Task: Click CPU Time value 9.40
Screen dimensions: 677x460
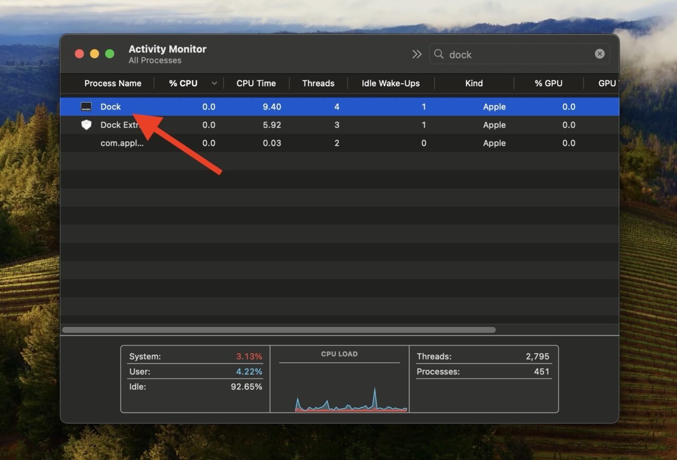Action: pos(272,107)
